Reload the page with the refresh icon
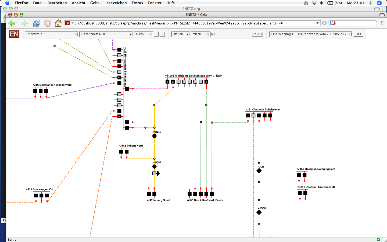 tap(37, 23)
